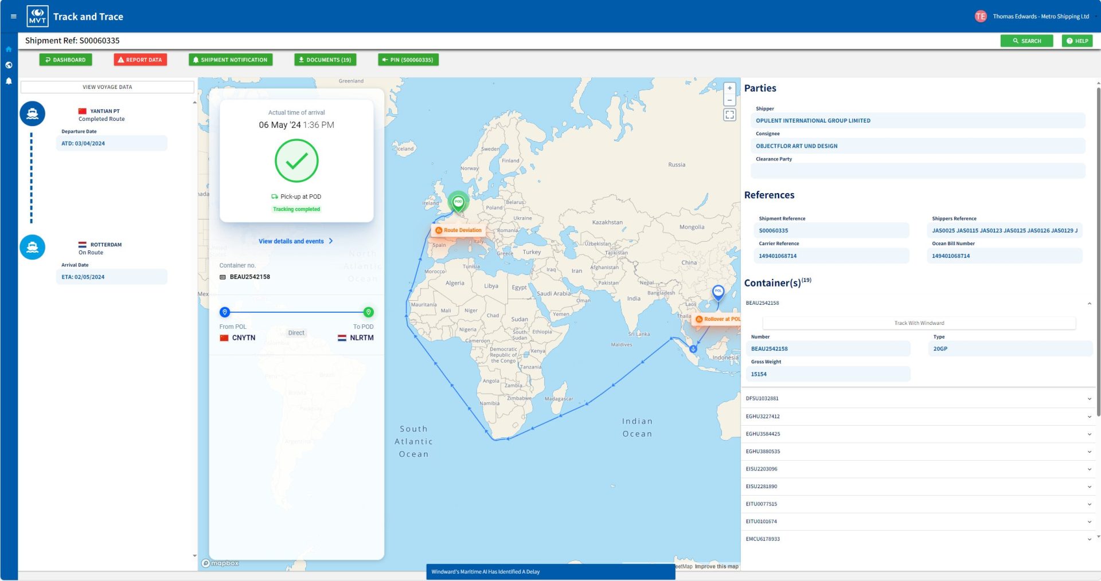The height and width of the screenshot is (581, 1101).
Task: Click the red Report Data button
Action: point(140,60)
